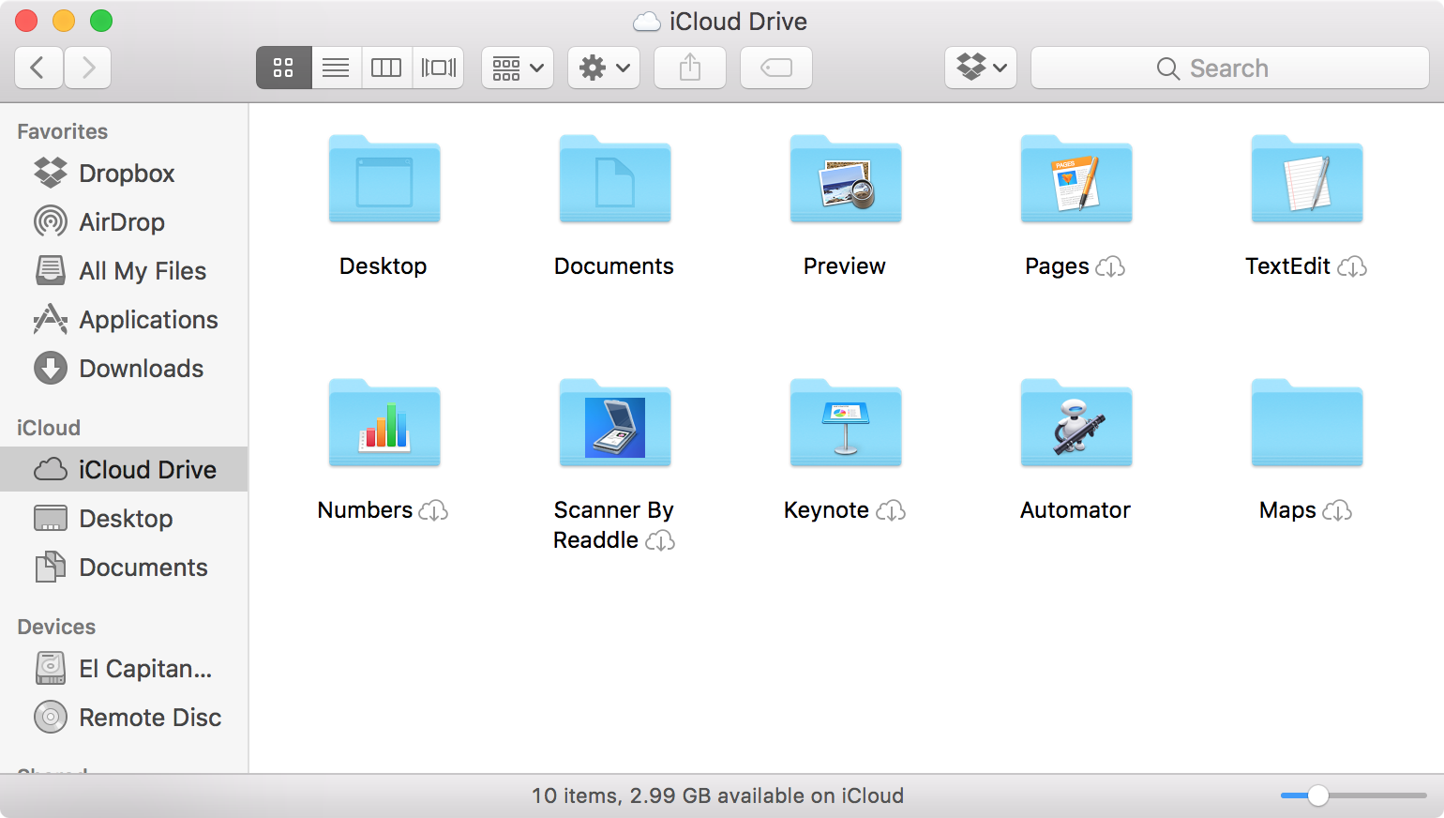Select El Capitan disk in Devices
1444x818 pixels.
[x=124, y=669]
